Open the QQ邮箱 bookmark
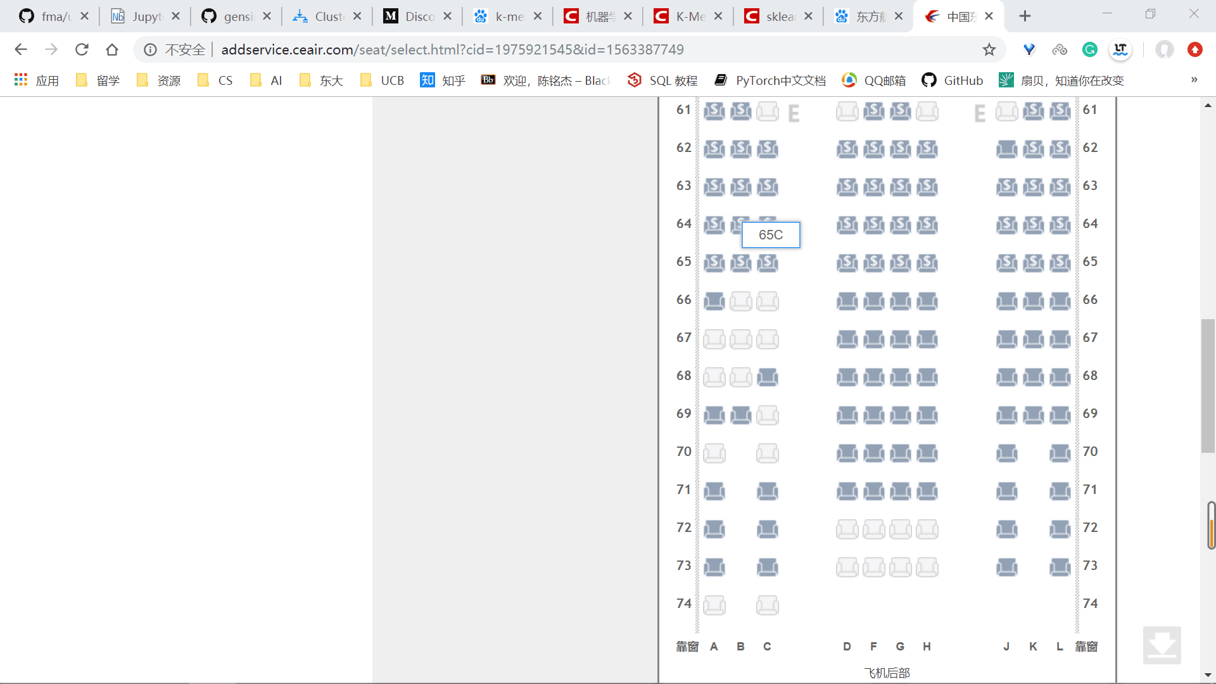 (x=874, y=80)
